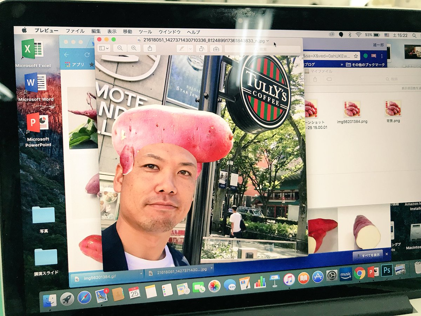421x316 pixels.
Task: Open Contacts from the Dock
Action: (118, 294)
